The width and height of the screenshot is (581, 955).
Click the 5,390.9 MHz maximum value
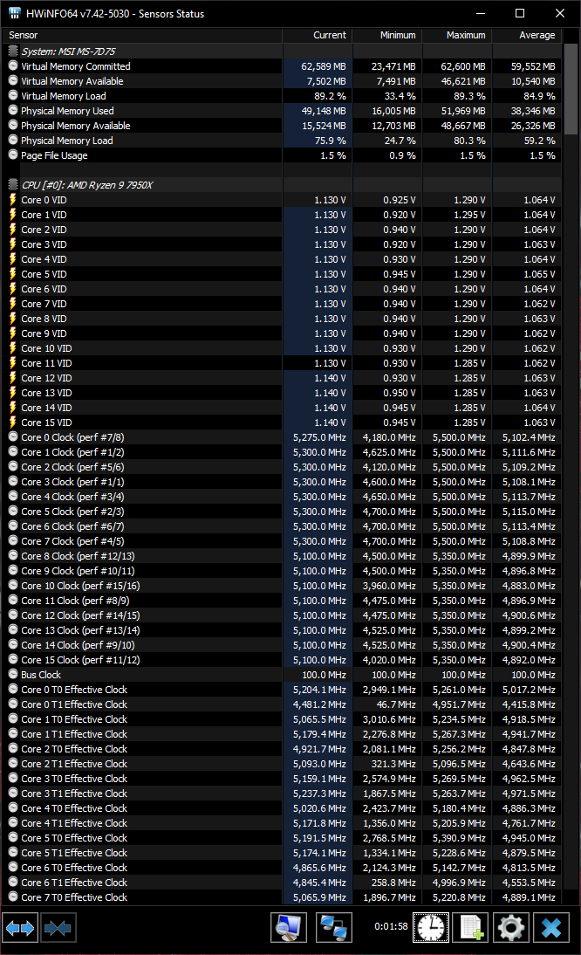pos(460,838)
